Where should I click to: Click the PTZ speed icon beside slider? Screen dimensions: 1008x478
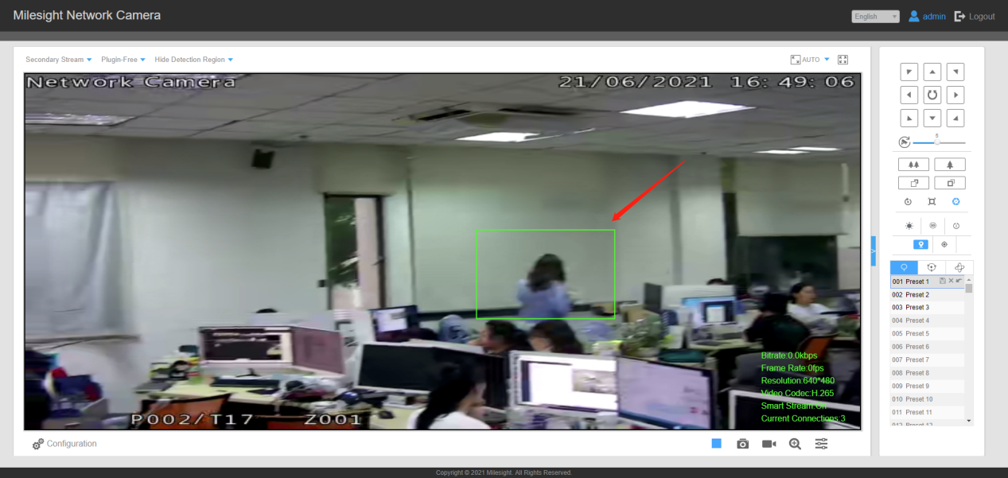pos(904,142)
